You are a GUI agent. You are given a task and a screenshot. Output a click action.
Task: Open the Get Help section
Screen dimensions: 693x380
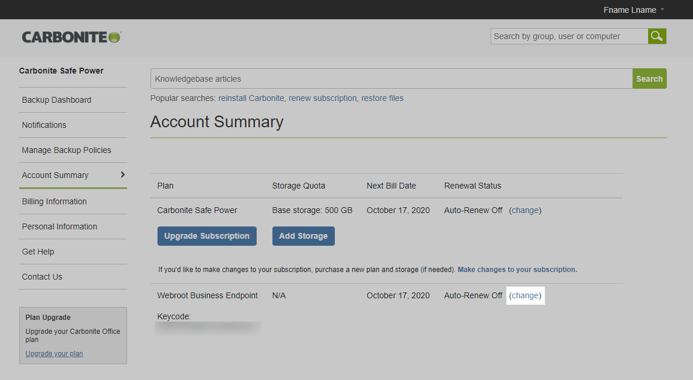pos(38,252)
